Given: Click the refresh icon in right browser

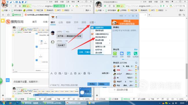Looking at the screenshot, I should click(x=110, y=6).
